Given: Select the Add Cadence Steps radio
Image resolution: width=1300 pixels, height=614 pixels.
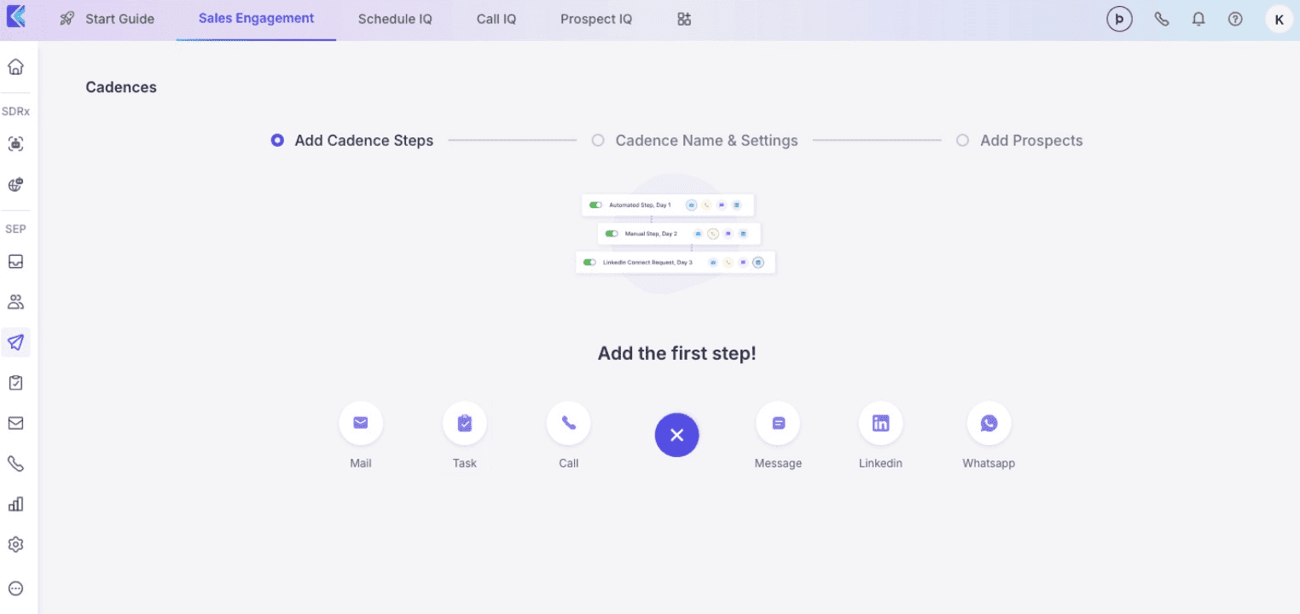Looking at the screenshot, I should [276, 140].
